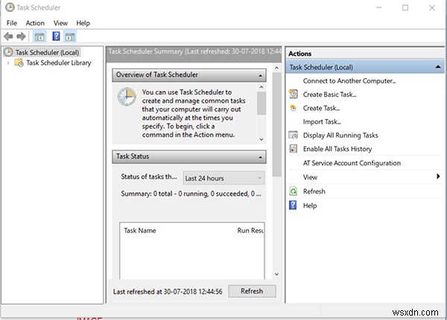Image resolution: width=447 pixels, height=320 pixels.
Task: Select Task Scheduler (Local) in tree
Action: (x=47, y=52)
